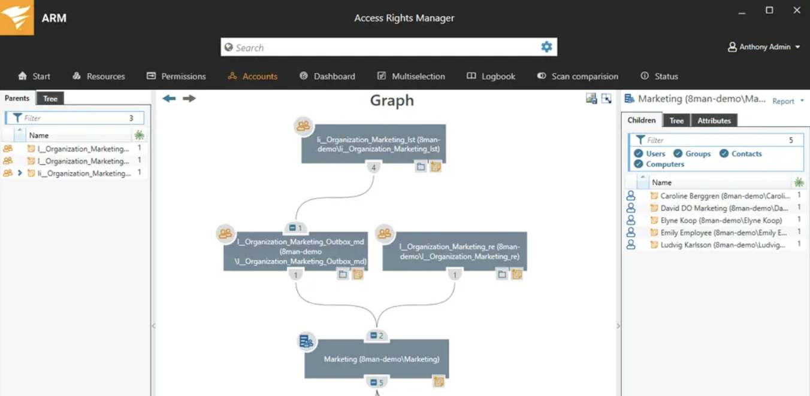810x396 pixels.
Task: Click the 4 parents badge on lst node
Action: click(x=374, y=167)
